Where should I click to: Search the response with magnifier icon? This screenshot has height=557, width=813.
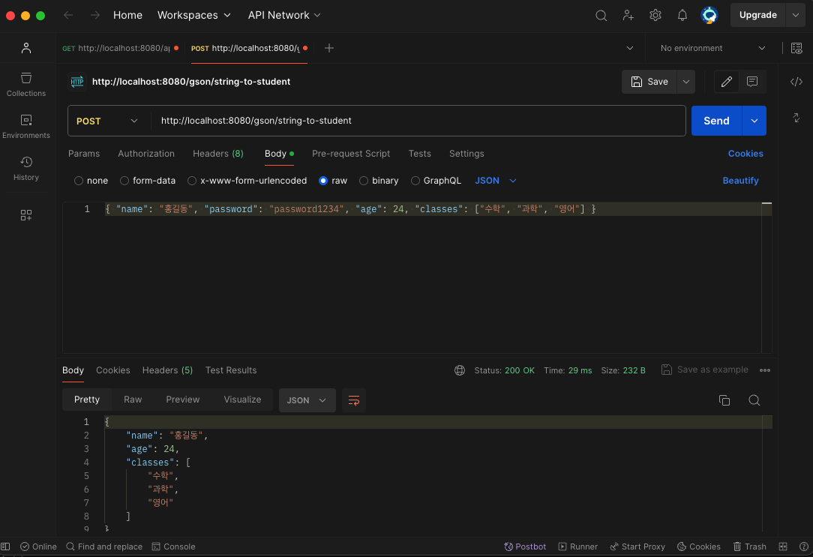pos(754,400)
